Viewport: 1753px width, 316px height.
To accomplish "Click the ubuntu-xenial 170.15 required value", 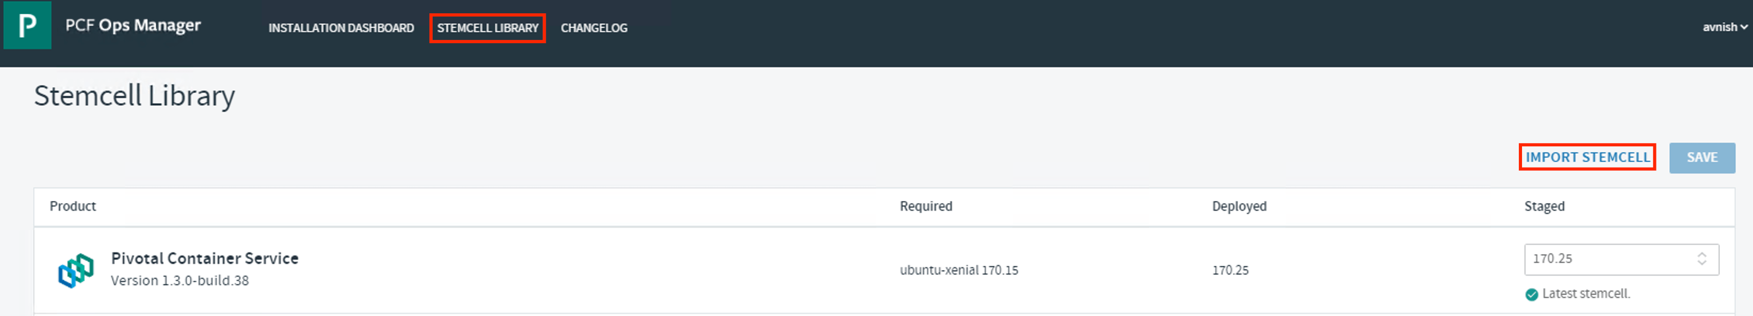I will pyautogui.click(x=959, y=270).
